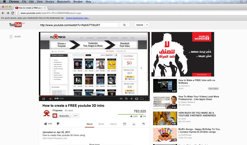The image size is (247, 145).
Task: Open the History menu
Action: [x=50, y=1]
